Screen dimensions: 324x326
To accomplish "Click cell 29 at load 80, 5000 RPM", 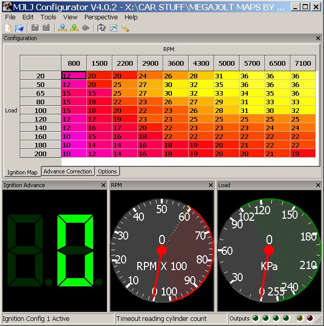I will 226,102.
